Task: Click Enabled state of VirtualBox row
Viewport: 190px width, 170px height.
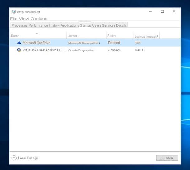Action: (x=114, y=50)
